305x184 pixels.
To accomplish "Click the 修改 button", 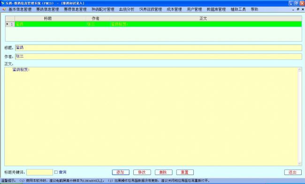I will (142, 172).
